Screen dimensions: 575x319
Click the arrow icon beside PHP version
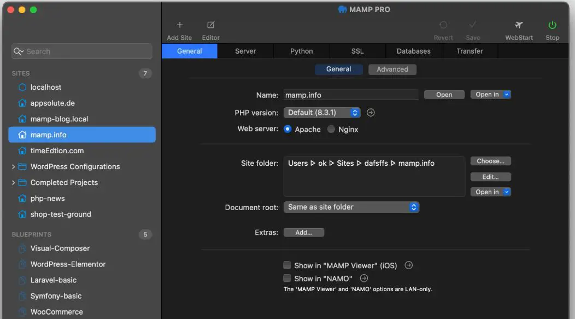(371, 112)
